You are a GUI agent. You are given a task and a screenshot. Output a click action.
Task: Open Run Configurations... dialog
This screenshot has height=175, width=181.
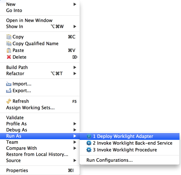coord(130,160)
